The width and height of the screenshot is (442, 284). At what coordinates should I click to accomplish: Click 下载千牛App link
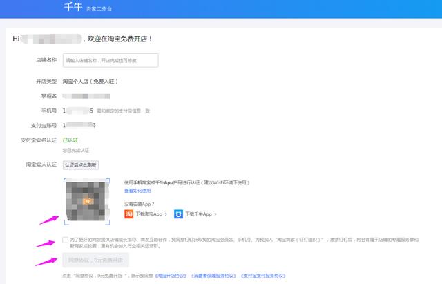(x=198, y=214)
